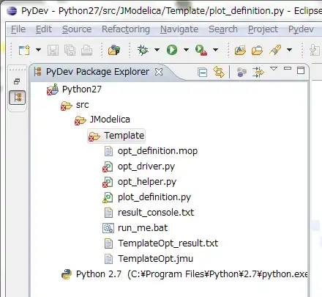
Task: Open the External Tools dropdown arrow
Action: [x=215, y=50]
